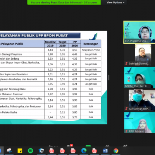Click the value '3,33' in Baseline column
Image resolution: width=155 pixels, height=155 pixels.
click(50, 59)
